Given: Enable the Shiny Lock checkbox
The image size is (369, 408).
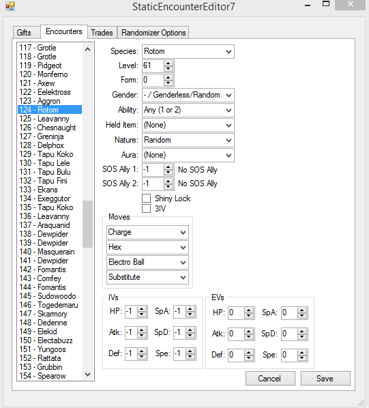Looking at the screenshot, I should click(147, 199).
